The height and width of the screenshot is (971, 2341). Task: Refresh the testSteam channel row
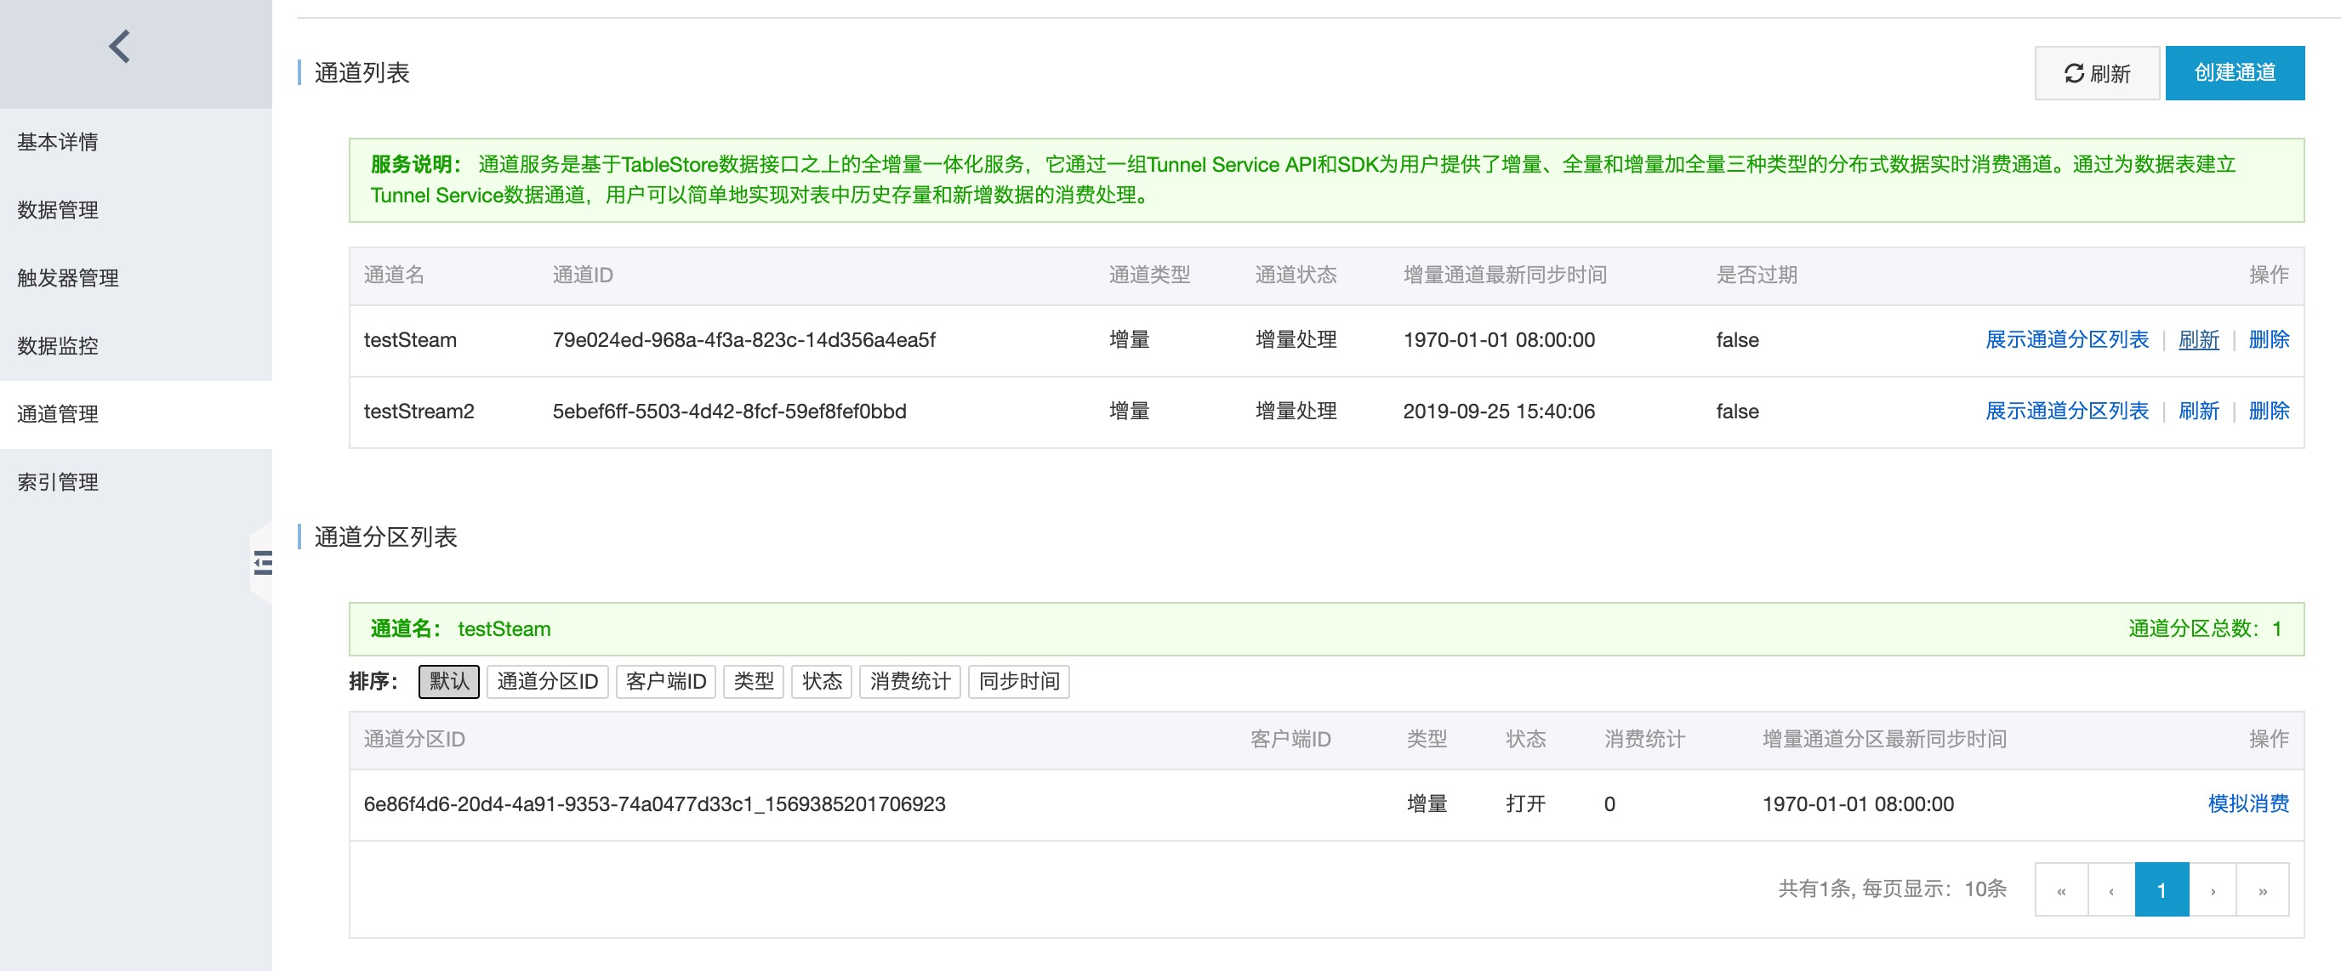tap(2198, 340)
